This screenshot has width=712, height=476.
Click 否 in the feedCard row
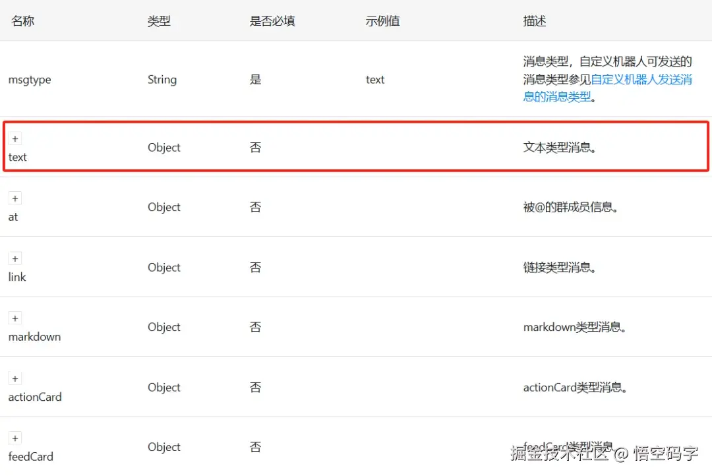[256, 447]
